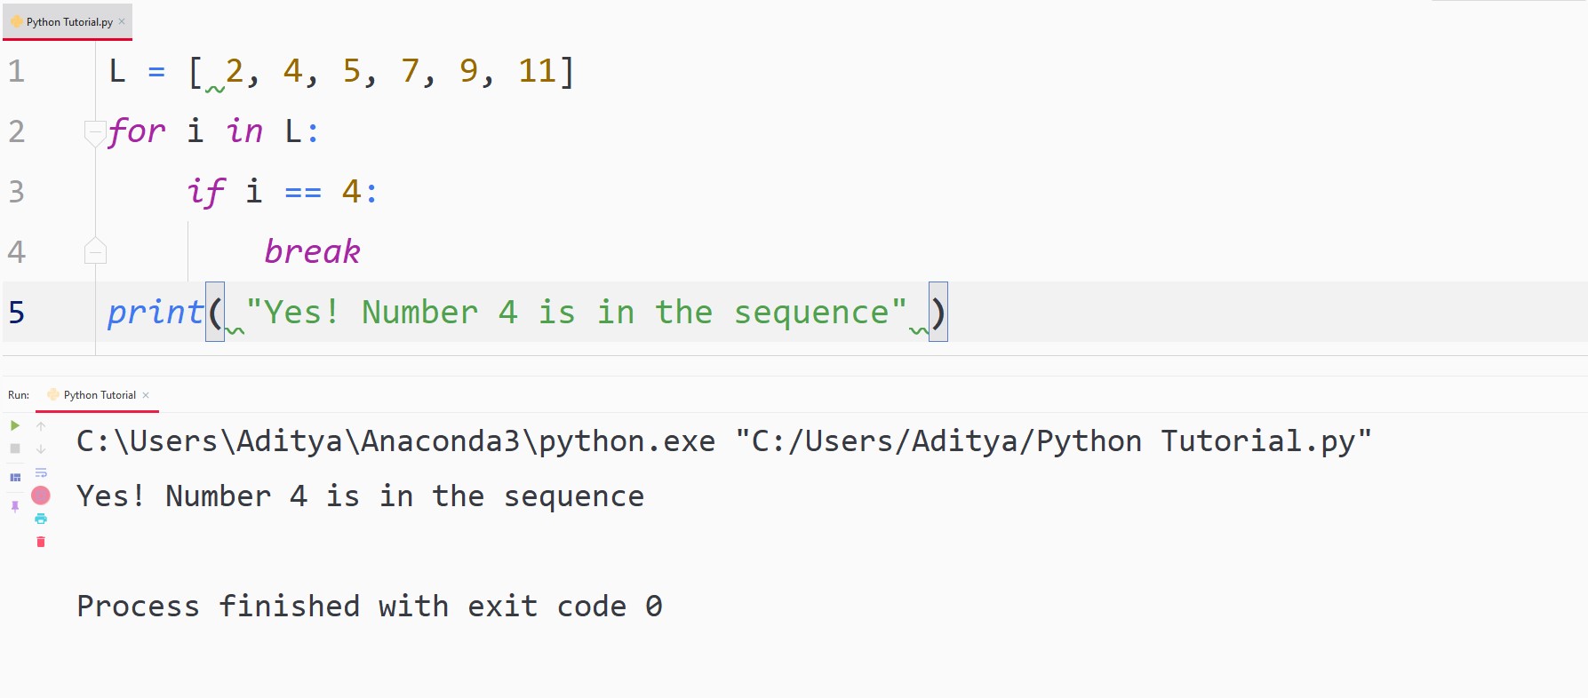Screen dimensions: 1588x698
Task: Click line number 5 in the editor gutter
Action: [x=15, y=313]
